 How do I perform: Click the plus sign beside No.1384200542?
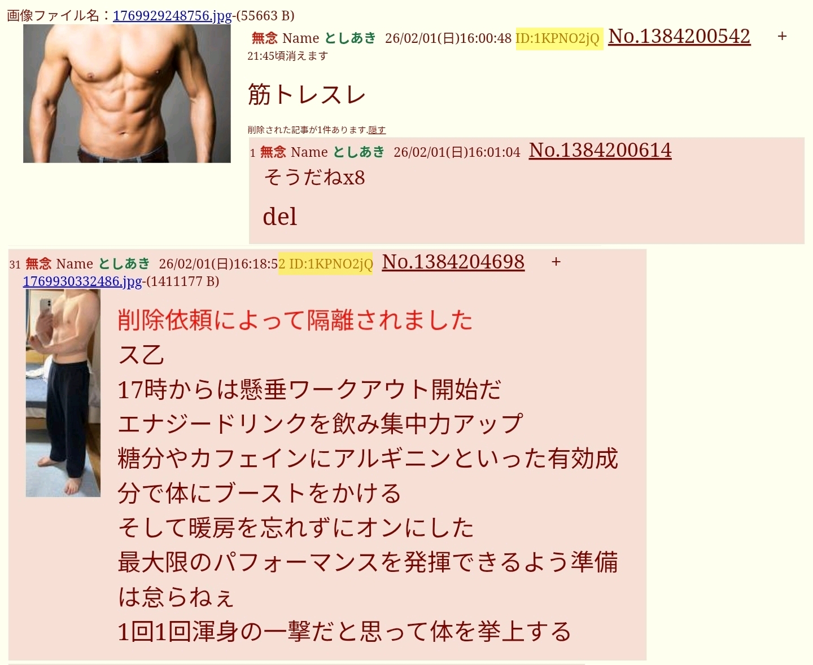point(782,36)
